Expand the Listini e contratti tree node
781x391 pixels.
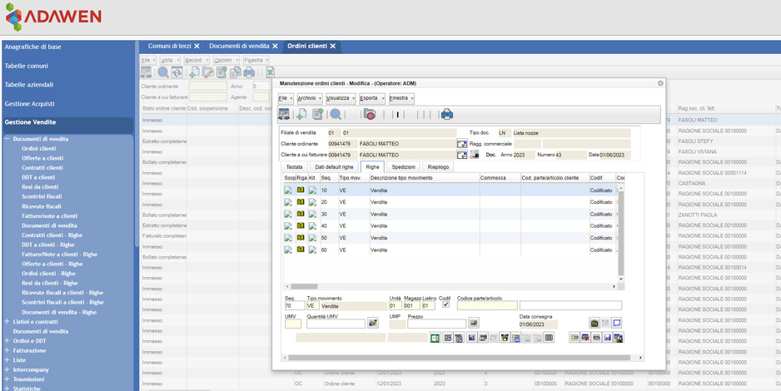[7, 321]
